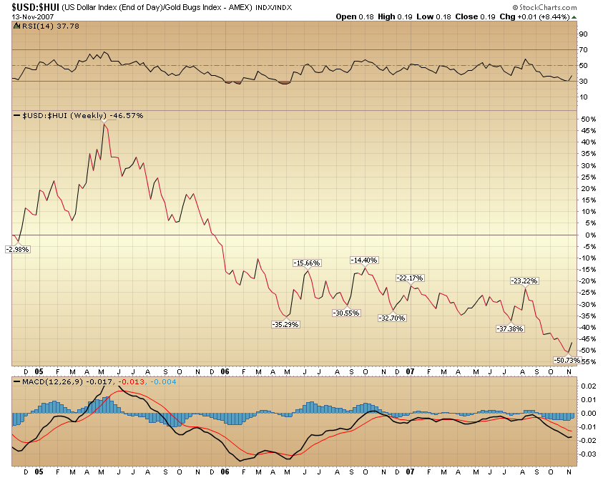This screenshot has height=478, width=608.
Task: Click the price axis label '0%'
Action: click(590, 235)
